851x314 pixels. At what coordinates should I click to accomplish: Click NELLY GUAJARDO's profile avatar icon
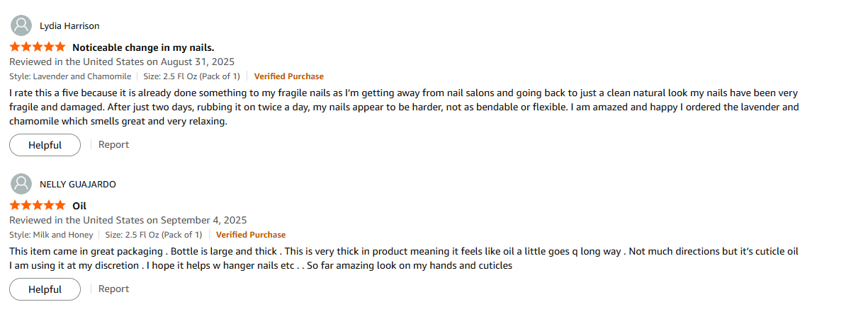(x=22, y=184)
